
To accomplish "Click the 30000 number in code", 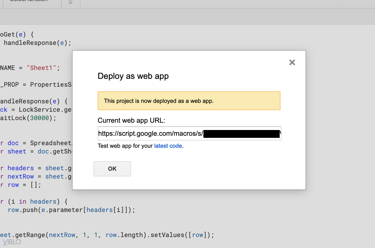I will pos(39,118).
